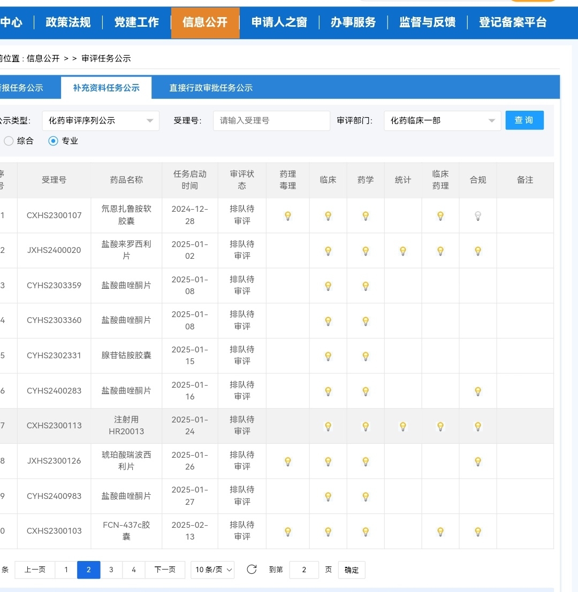Click the gray 合规 bulb for CXHS2300107
Screen dimensions: 578x592
pyautogui.click(x=478, y=216)
